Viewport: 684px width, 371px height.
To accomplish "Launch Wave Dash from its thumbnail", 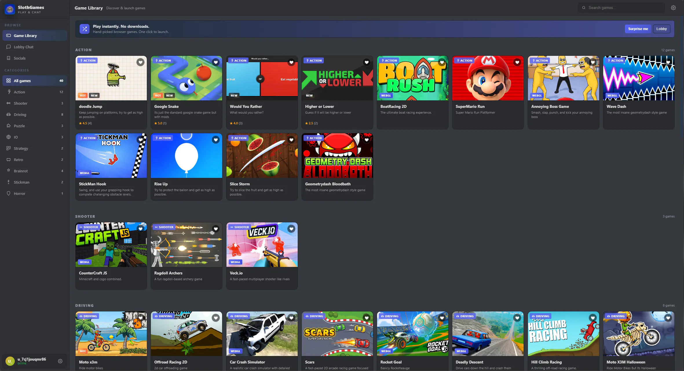I will coord(639,78).
